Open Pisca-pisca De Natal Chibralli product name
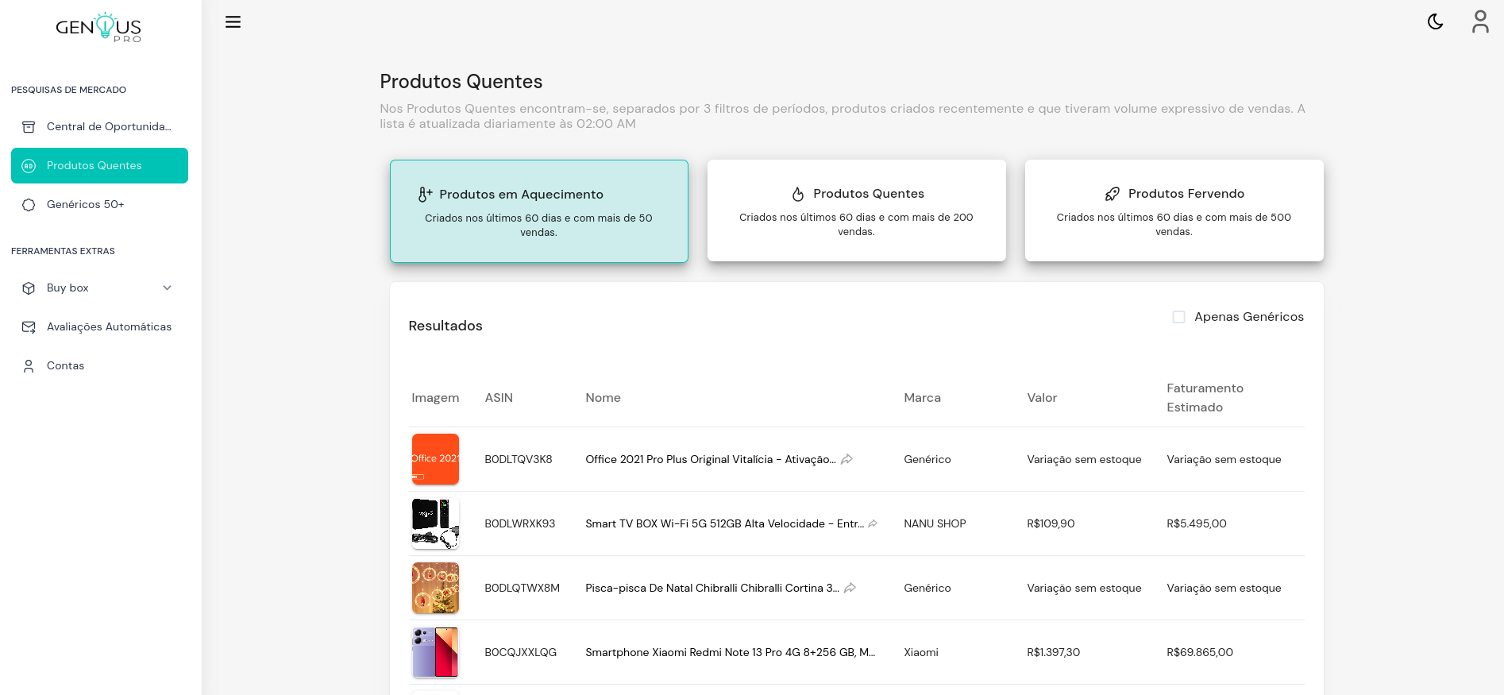Screen dimensions: 1504x695 (x=712, y=588)
